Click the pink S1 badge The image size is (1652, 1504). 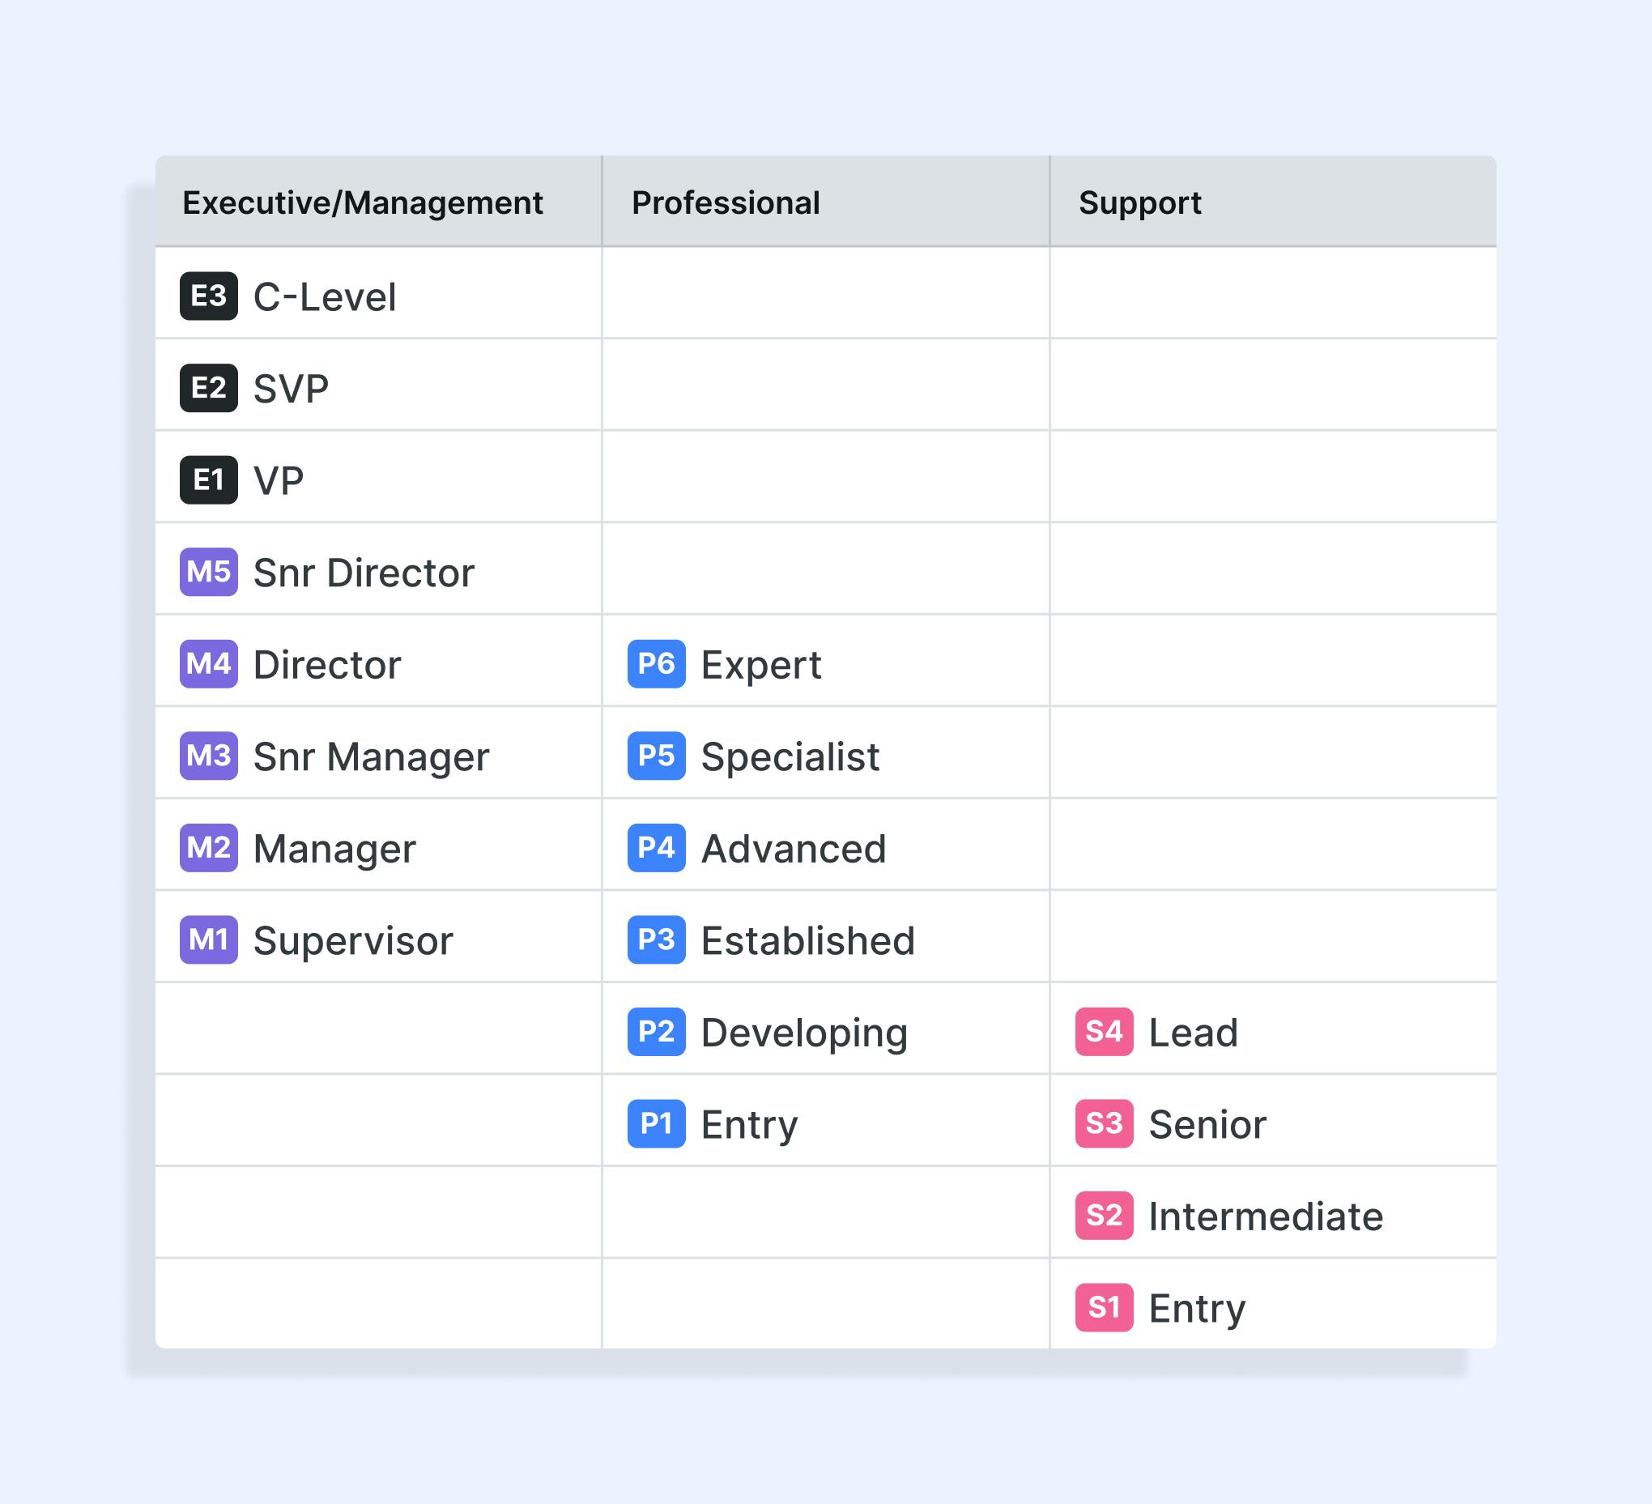[1104, 1306]
